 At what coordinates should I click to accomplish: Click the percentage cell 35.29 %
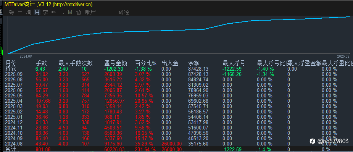(x=144, y=144)
